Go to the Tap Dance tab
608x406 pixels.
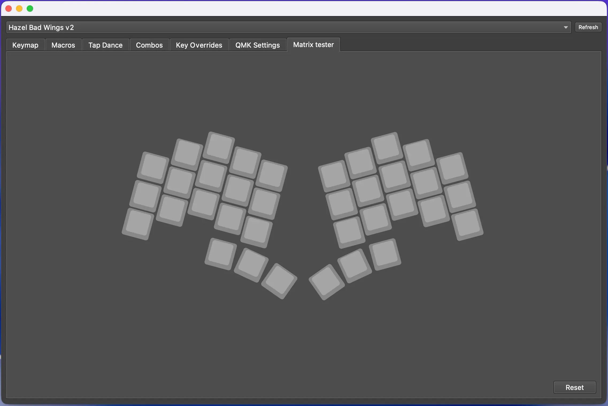[x=105, y=45]
